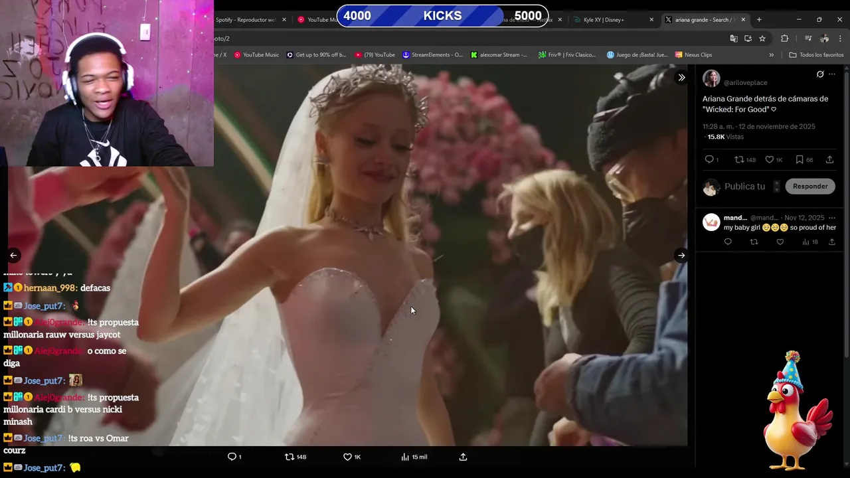Repost icon (148) below the photo
The width and height of the screenshot is (850, 478).
(296, 457)
